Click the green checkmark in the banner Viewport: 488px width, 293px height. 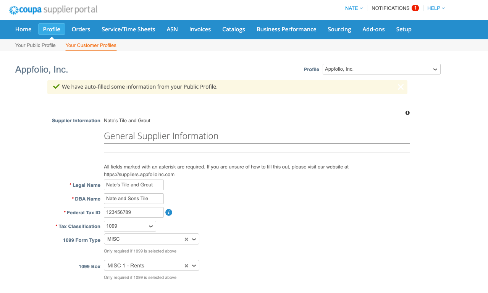tap(56, 86)
